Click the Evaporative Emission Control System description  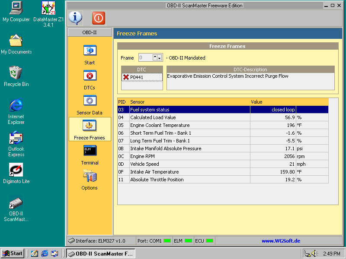pyautogui.click(x=227, y=76)
